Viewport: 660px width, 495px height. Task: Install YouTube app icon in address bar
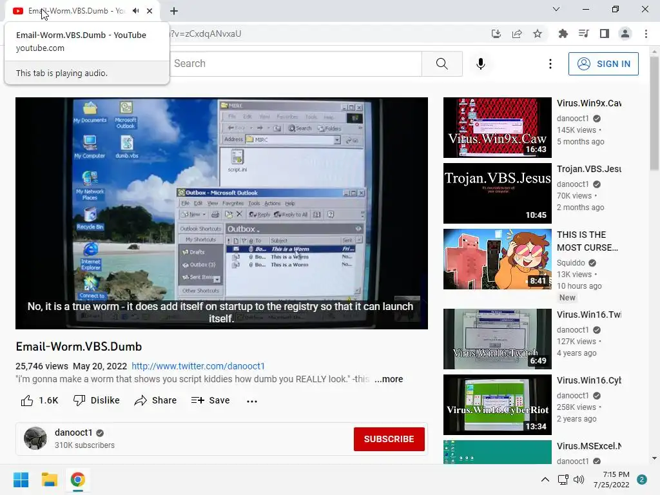coord(496,34)
